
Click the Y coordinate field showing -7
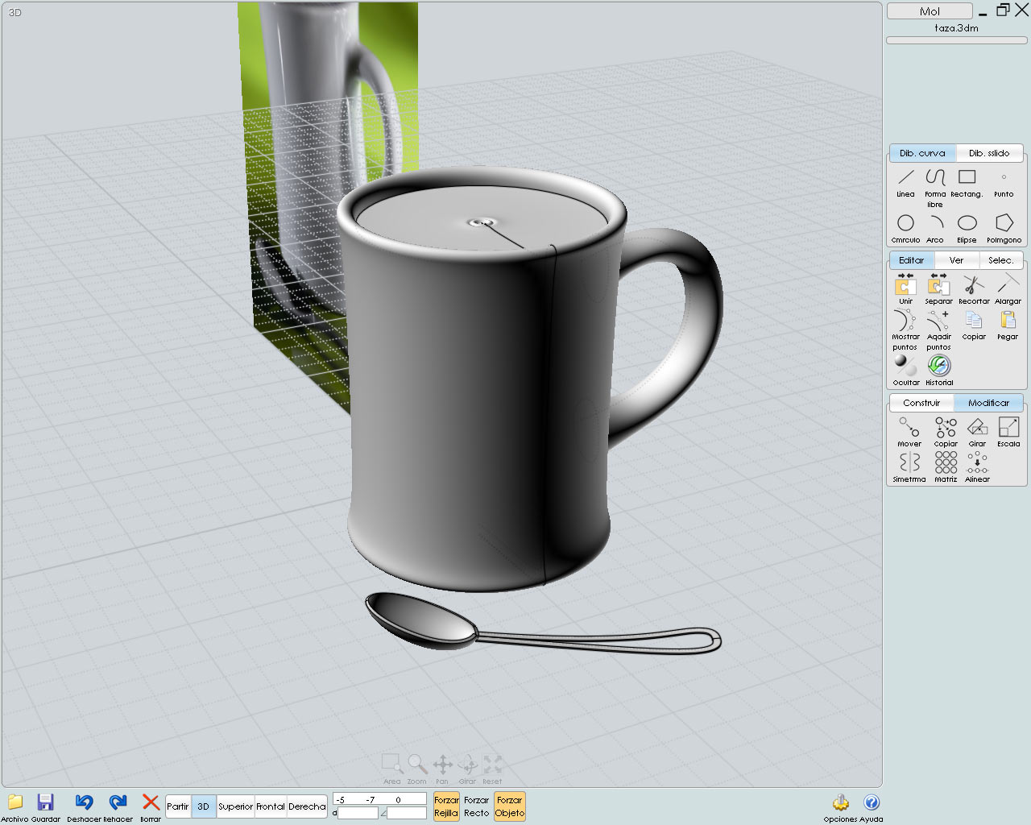coord(379,799)
